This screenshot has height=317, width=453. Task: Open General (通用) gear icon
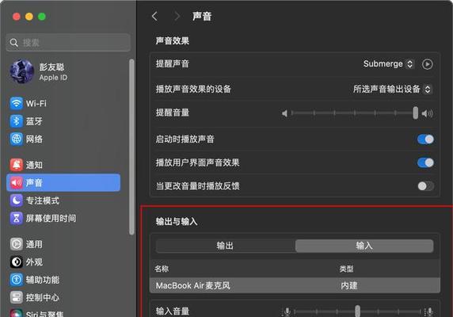tap(16, 244)
